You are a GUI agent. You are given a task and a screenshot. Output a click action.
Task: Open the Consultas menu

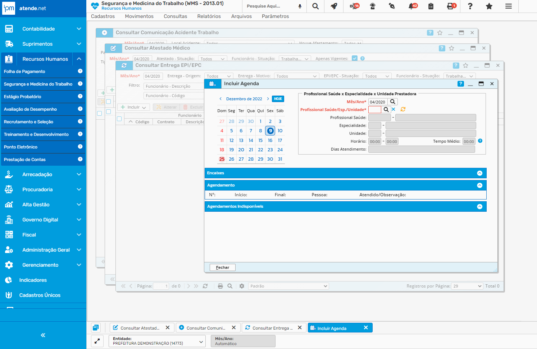pos(176,16)
